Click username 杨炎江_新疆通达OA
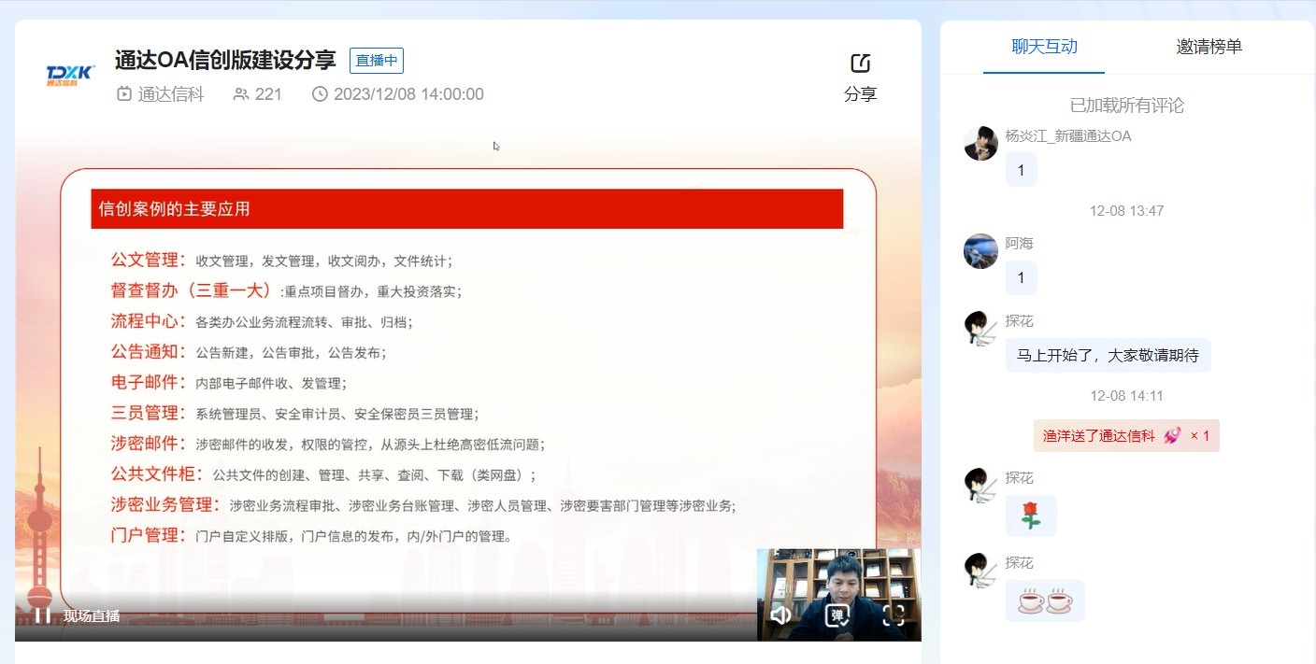This screenshot has height=664, width=1316. tap(1068, 136)
